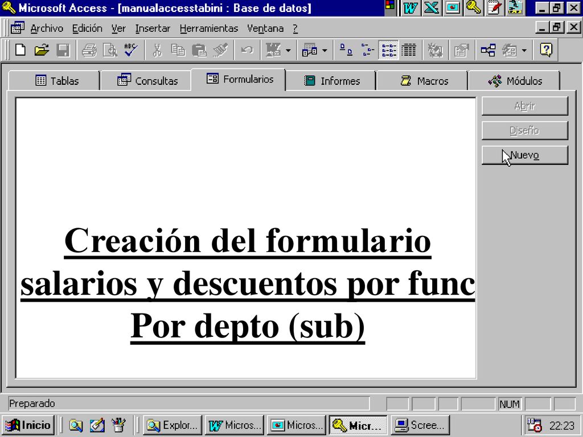Image resolution: width=583 pixels, height=437 pixels.
Task: Click the Undo arrow icon
Action: [x=247, y=50]
